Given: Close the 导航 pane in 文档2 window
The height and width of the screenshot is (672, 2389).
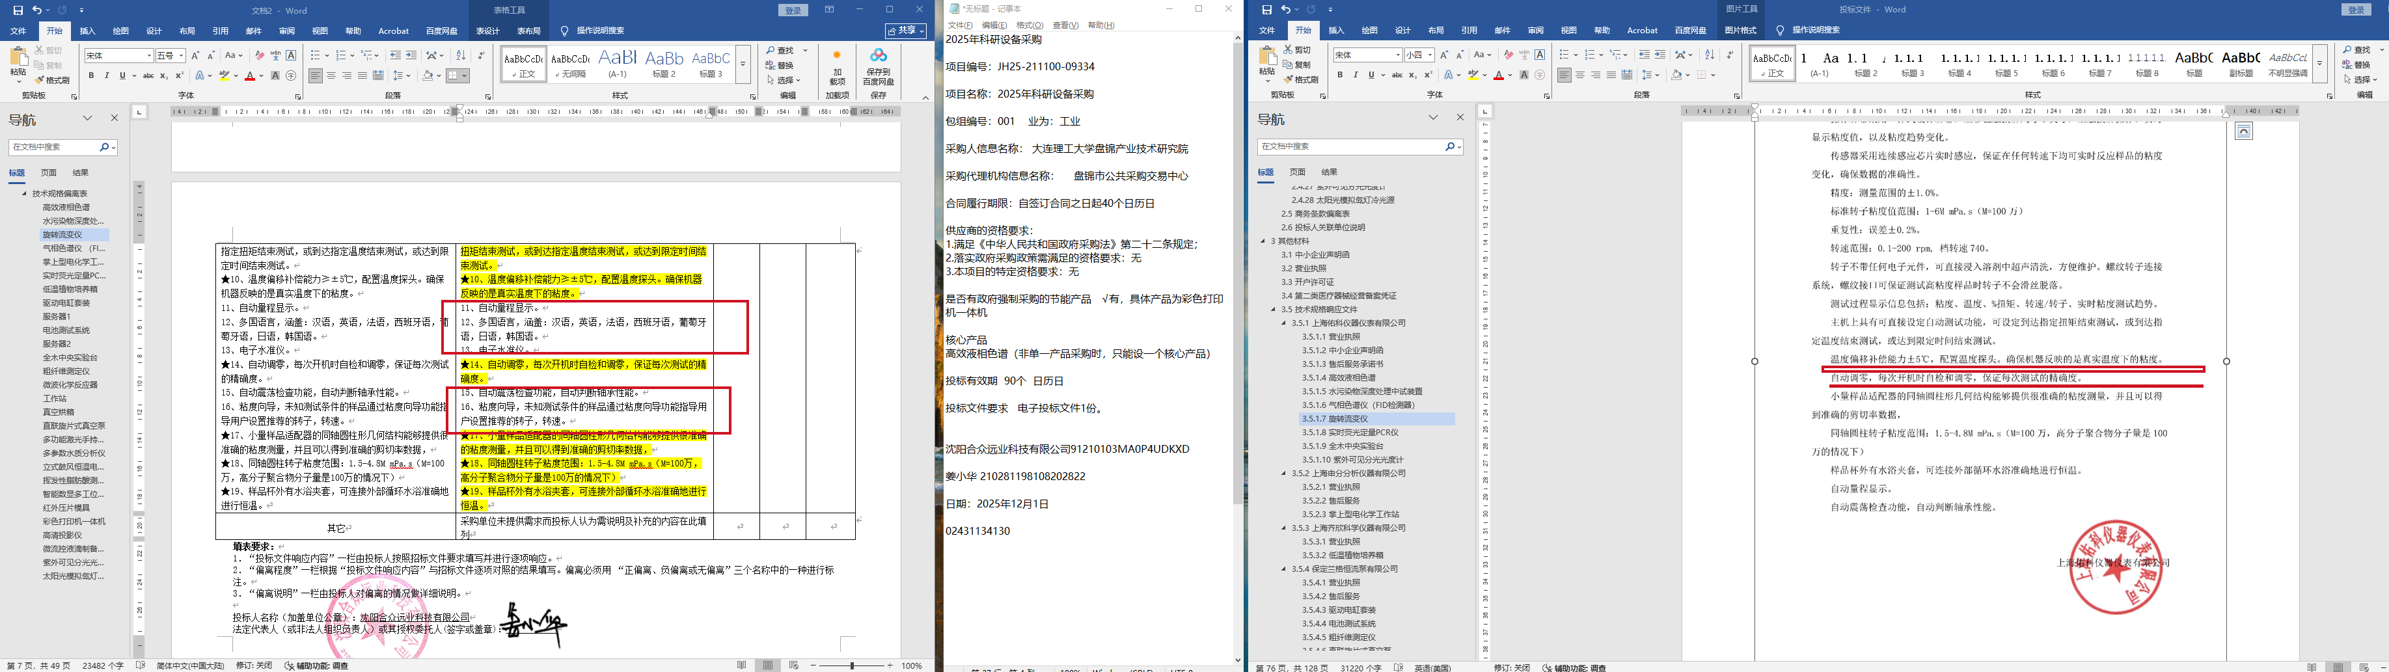Looking at the screenshot, I should coord(114,118).
